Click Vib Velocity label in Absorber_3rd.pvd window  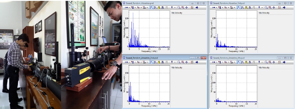(x=264, y=13)
